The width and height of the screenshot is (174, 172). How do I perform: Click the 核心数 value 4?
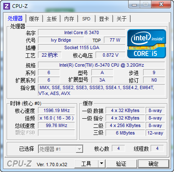(x=119, y=148)
